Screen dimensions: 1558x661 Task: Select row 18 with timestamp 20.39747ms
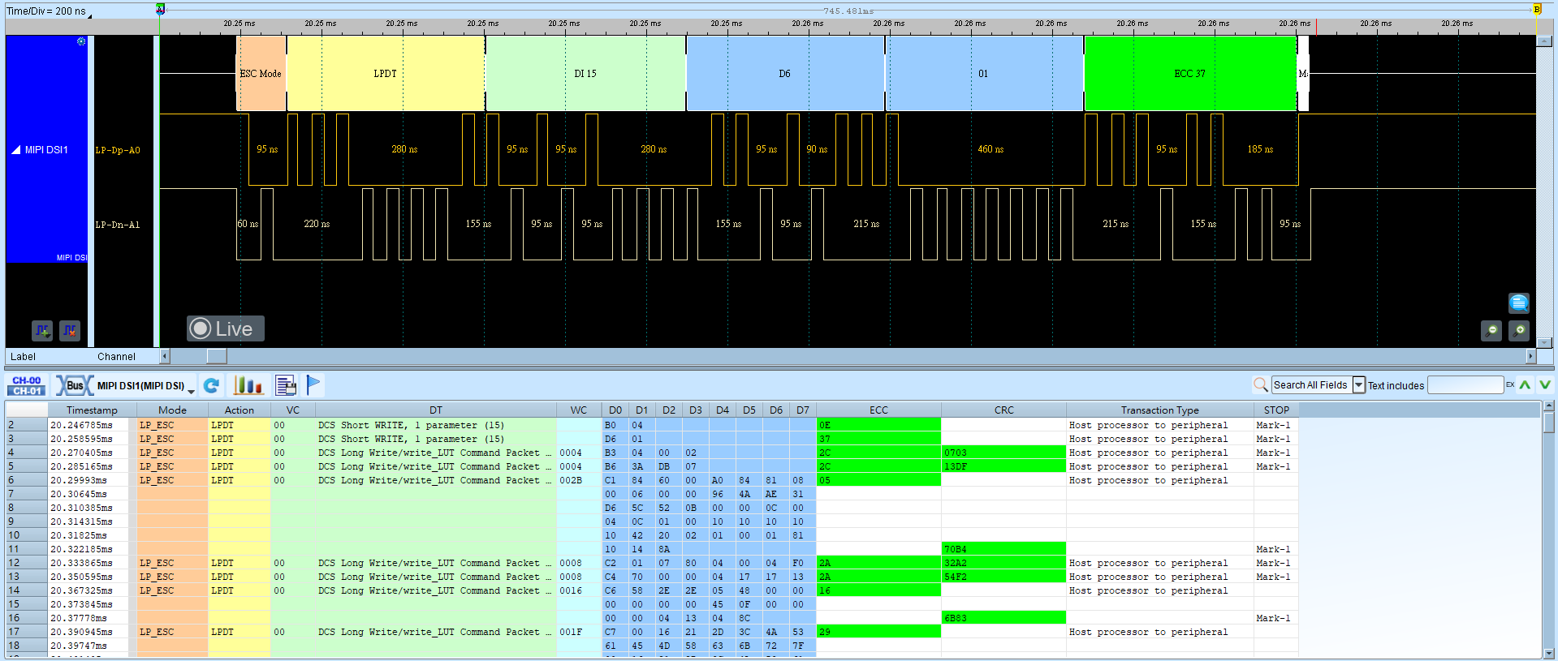click(652, 646)
